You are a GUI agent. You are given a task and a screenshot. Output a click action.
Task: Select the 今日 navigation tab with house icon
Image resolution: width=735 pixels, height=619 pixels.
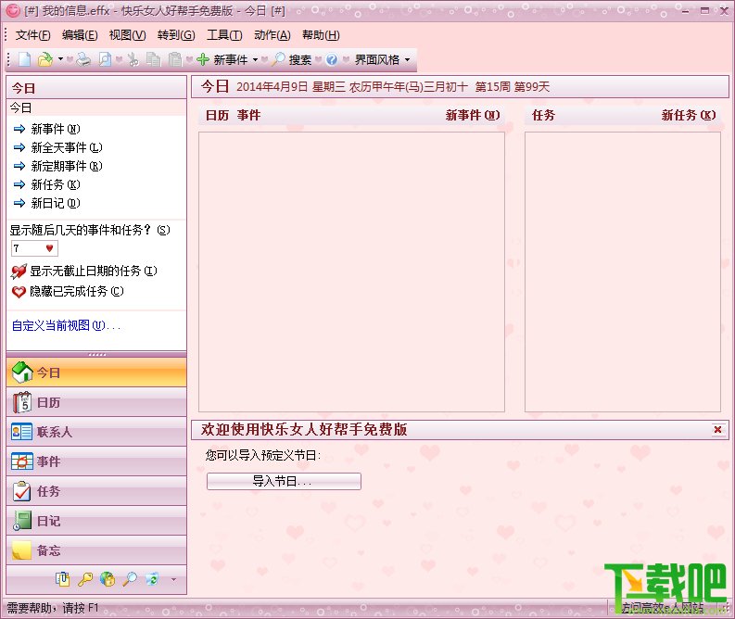pos(96,373)
